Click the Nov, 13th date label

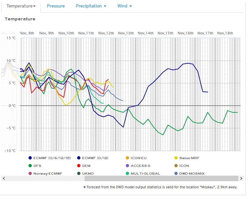(x=126, y=33)
